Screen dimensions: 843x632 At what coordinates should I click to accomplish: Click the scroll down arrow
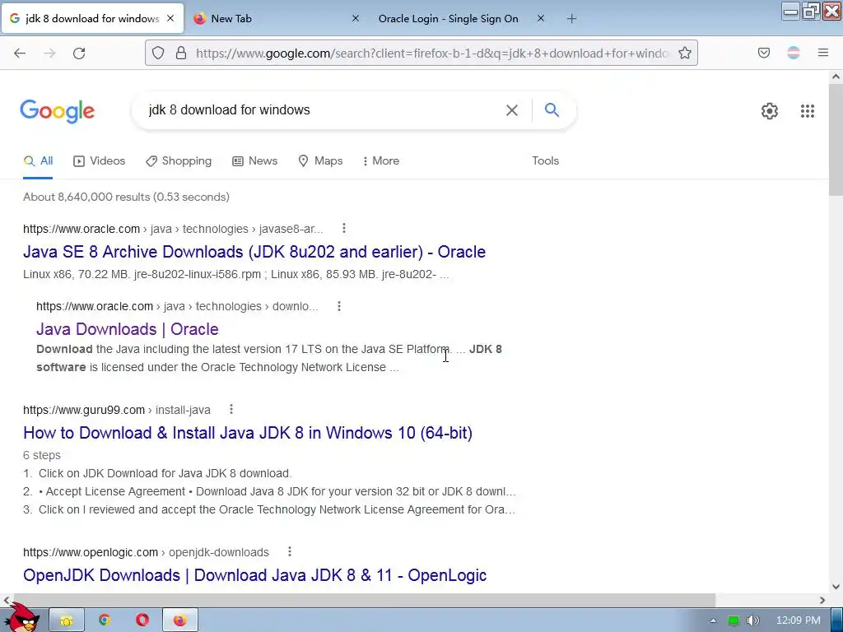point(836,586)
